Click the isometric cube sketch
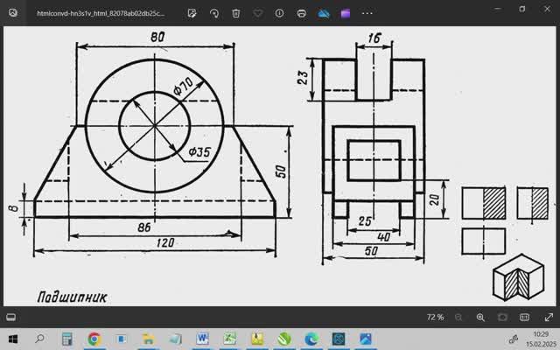The width and height of the screenshot is (560, 350). 518,277
